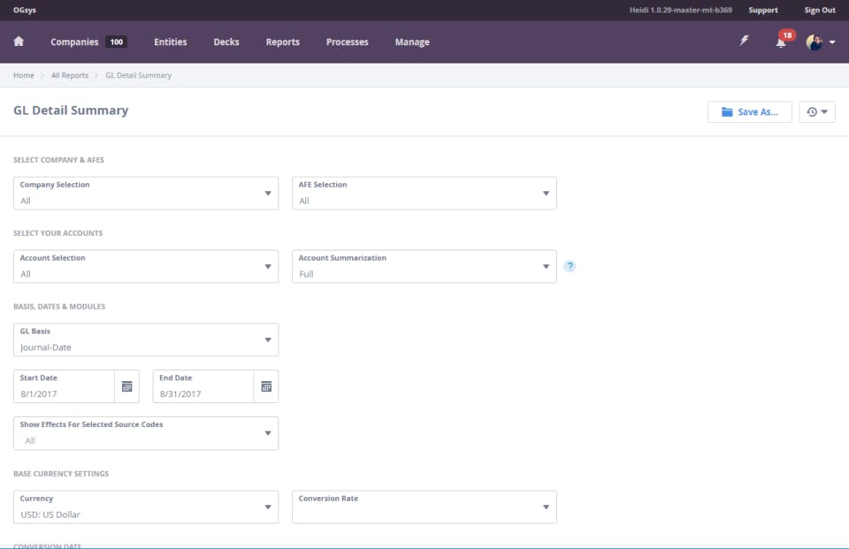Open the Manage menu
This screenshot has height=549, width=849.
(x=412, y=42)
